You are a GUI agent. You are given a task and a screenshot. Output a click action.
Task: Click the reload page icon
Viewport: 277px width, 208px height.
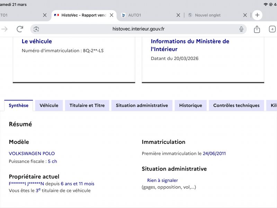click(20, 29)
